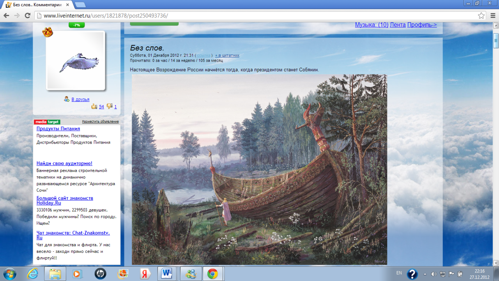Click the reading stats 'Прочитало: 0 за час'
This screenshot has width=499, height=281.
click(148, 60)
